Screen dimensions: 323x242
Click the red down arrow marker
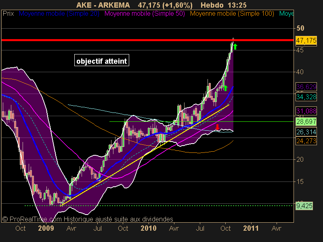[217, 127]
